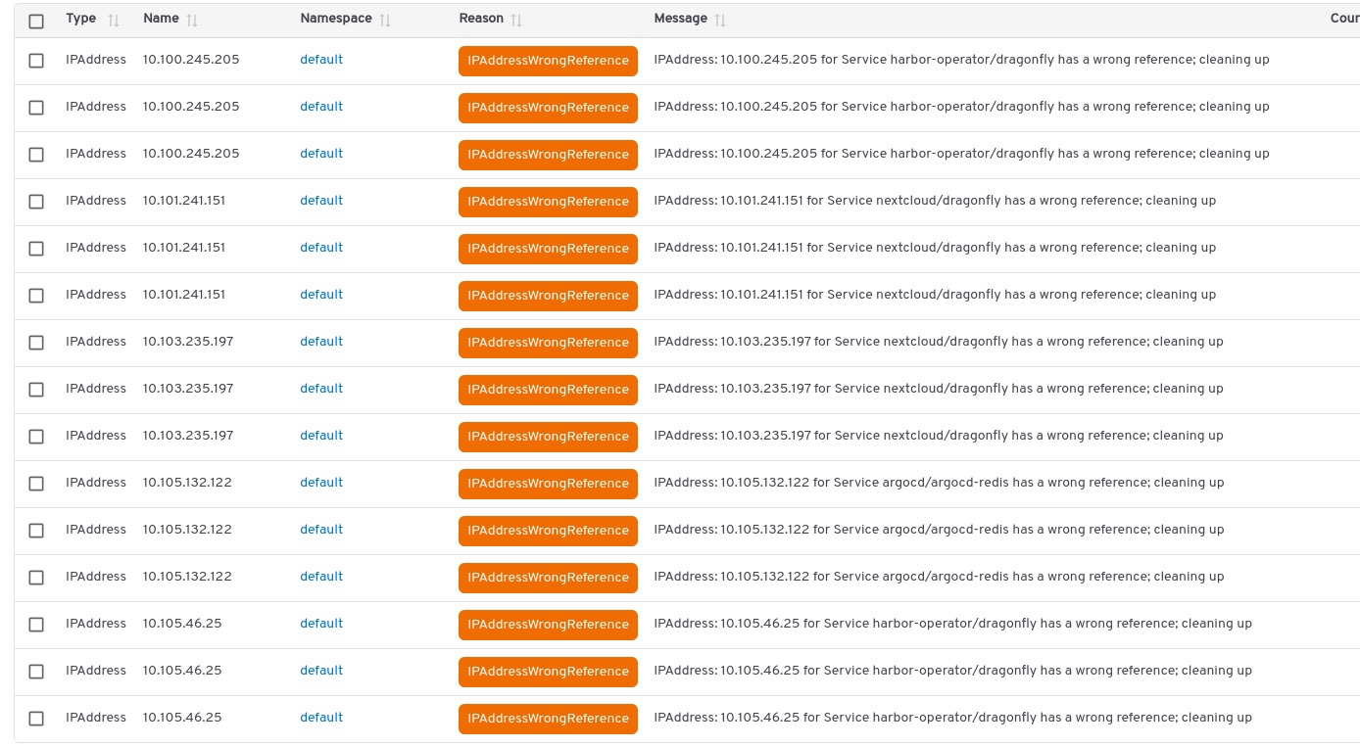Click the sort arrows beside Name
This screenshot has width=1360, height=747.
(x=192, y=20)
